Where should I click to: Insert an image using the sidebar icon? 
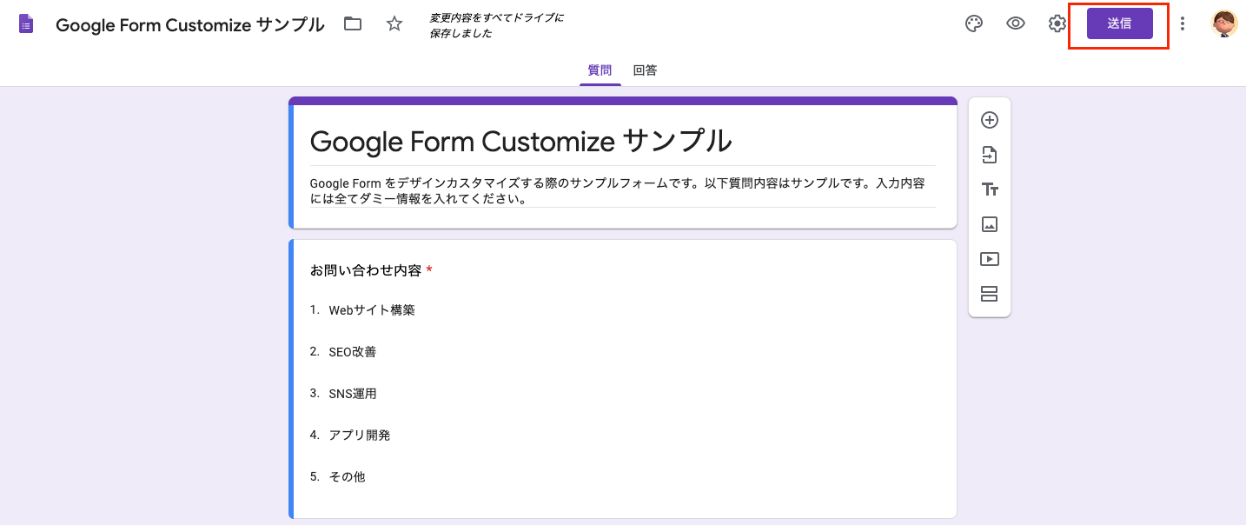(x=989, y=224)
